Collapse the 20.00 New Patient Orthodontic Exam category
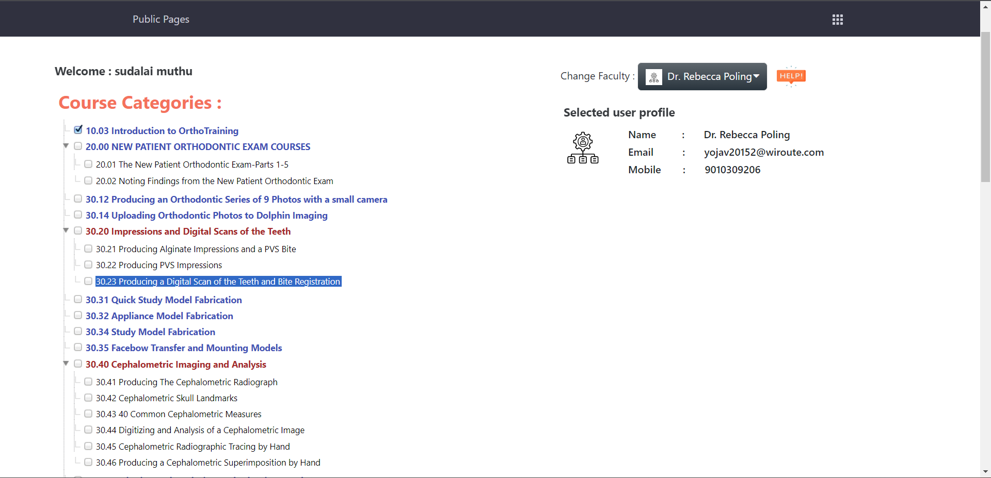This screenshot has height=478, width=991. (x=66, y=146)
